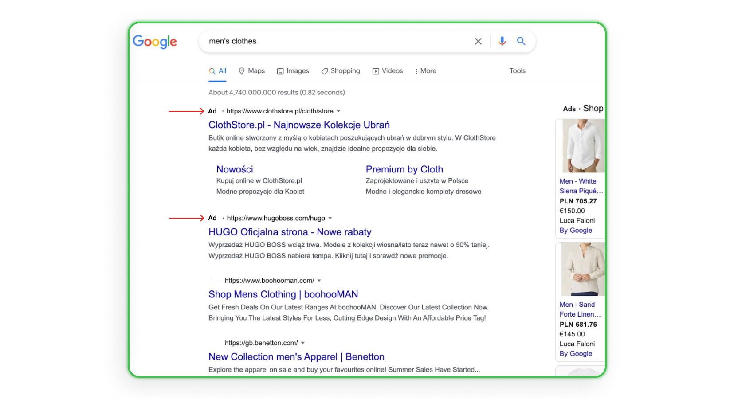Open the Premium by Cloth sitelink
This screenshot has height=399, width=734.
coord(404,169)
